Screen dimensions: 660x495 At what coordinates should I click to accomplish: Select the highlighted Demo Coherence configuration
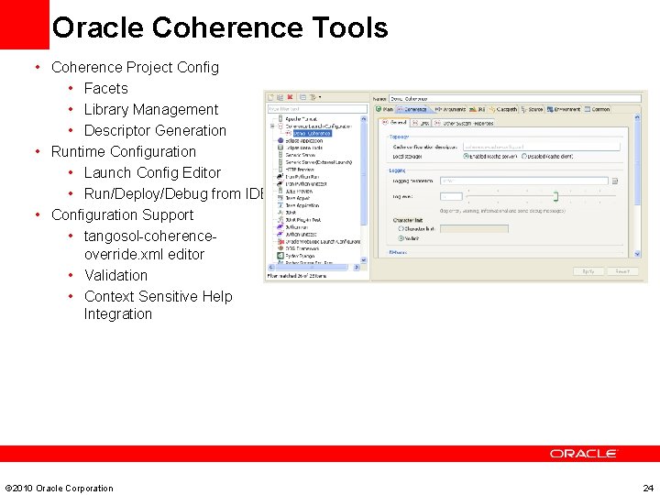pyautogui.click(x=313, y=134)
